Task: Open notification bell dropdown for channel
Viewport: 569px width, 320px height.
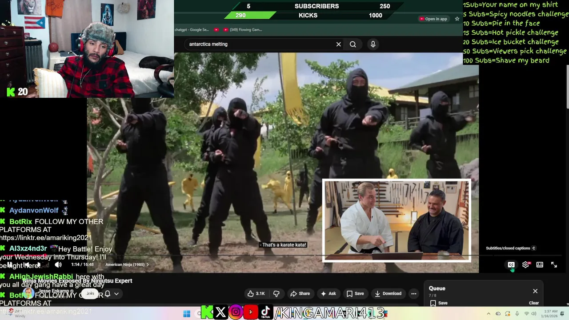Action: click(112, 294)
